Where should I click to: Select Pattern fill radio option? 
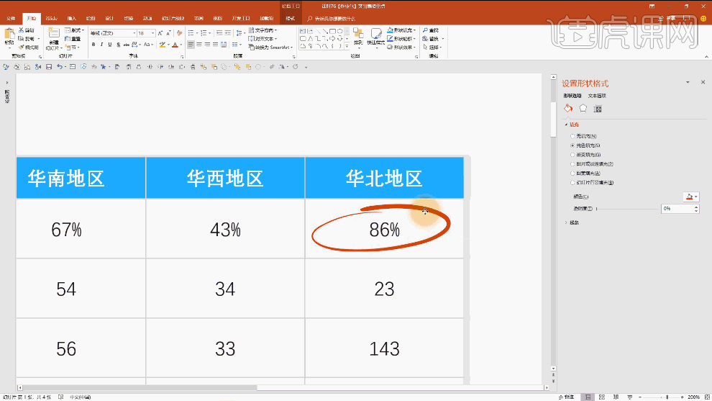(572, 174)
